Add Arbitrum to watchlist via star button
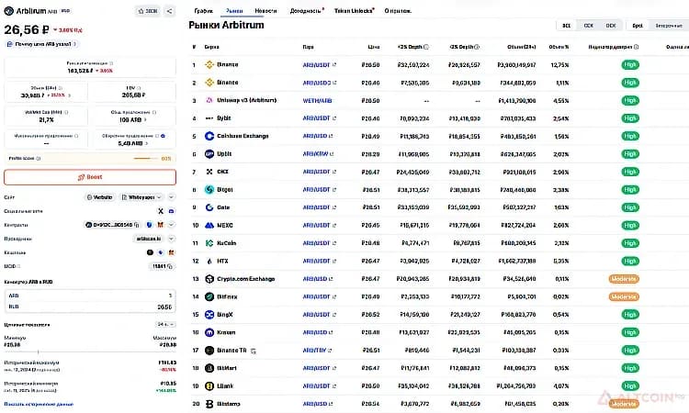 [148, 11]
